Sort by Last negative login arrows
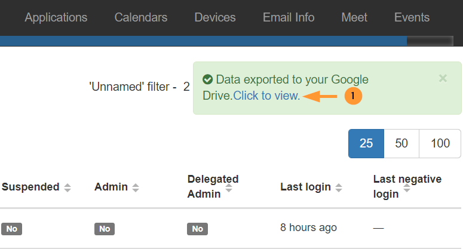The image size is (463, 249). click(x=407, y=187)
